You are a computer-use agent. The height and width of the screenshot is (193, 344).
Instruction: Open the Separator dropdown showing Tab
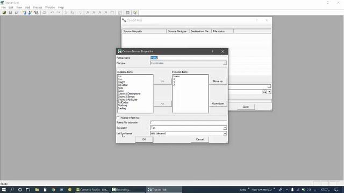pyautogui.click(x=225, y=128)
